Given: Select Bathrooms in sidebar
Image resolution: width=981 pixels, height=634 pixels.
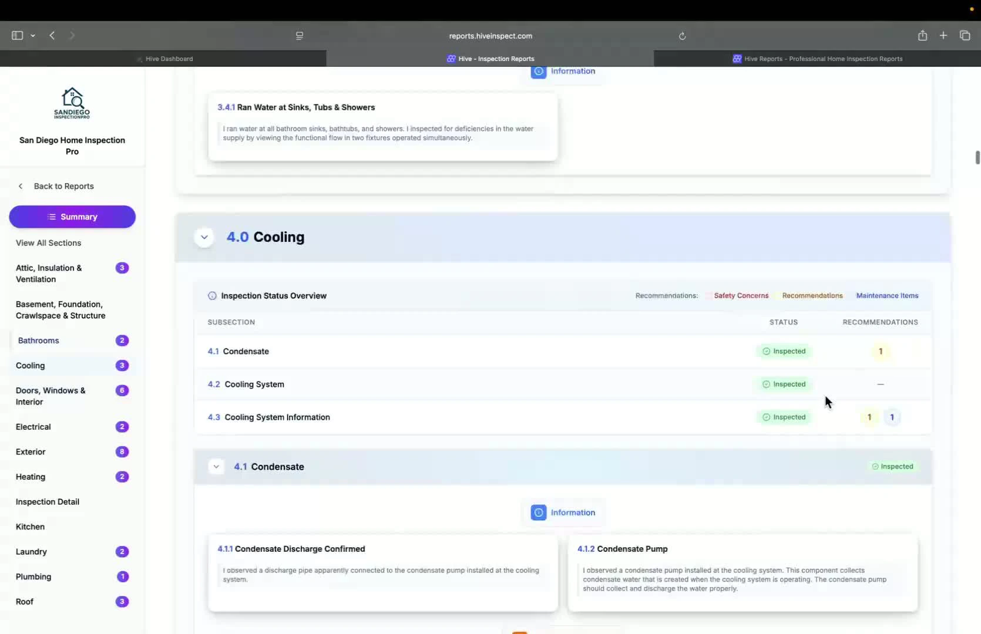Looking at the screenshot, I should pyautogui.click(x=72, y=340).
